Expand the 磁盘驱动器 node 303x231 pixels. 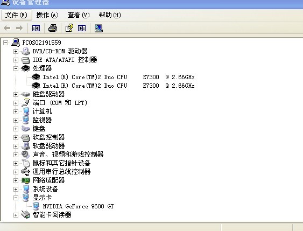coord(16,94)
